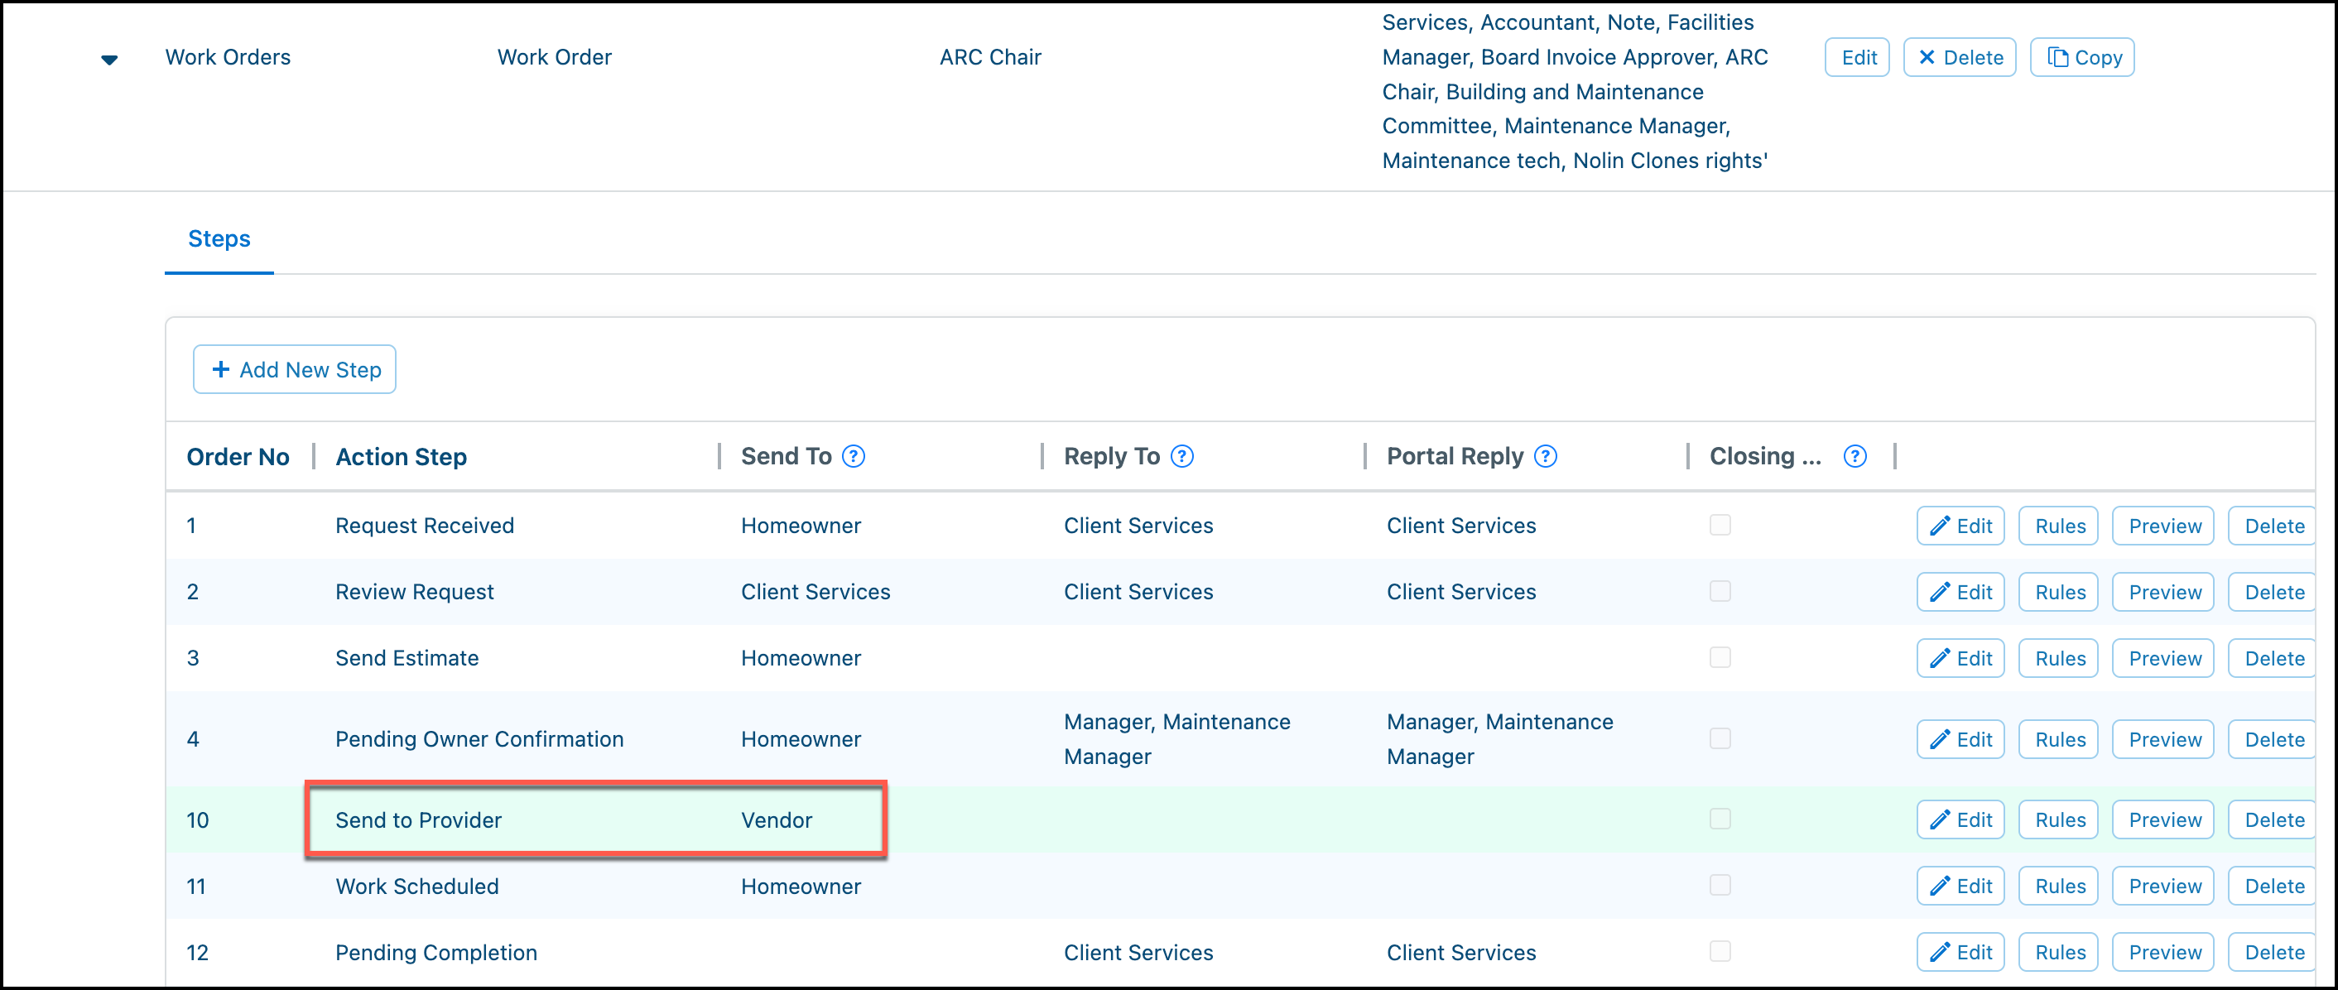Preview the Pending Owner Confirmation step
2338x990 pixels.
2164,738
